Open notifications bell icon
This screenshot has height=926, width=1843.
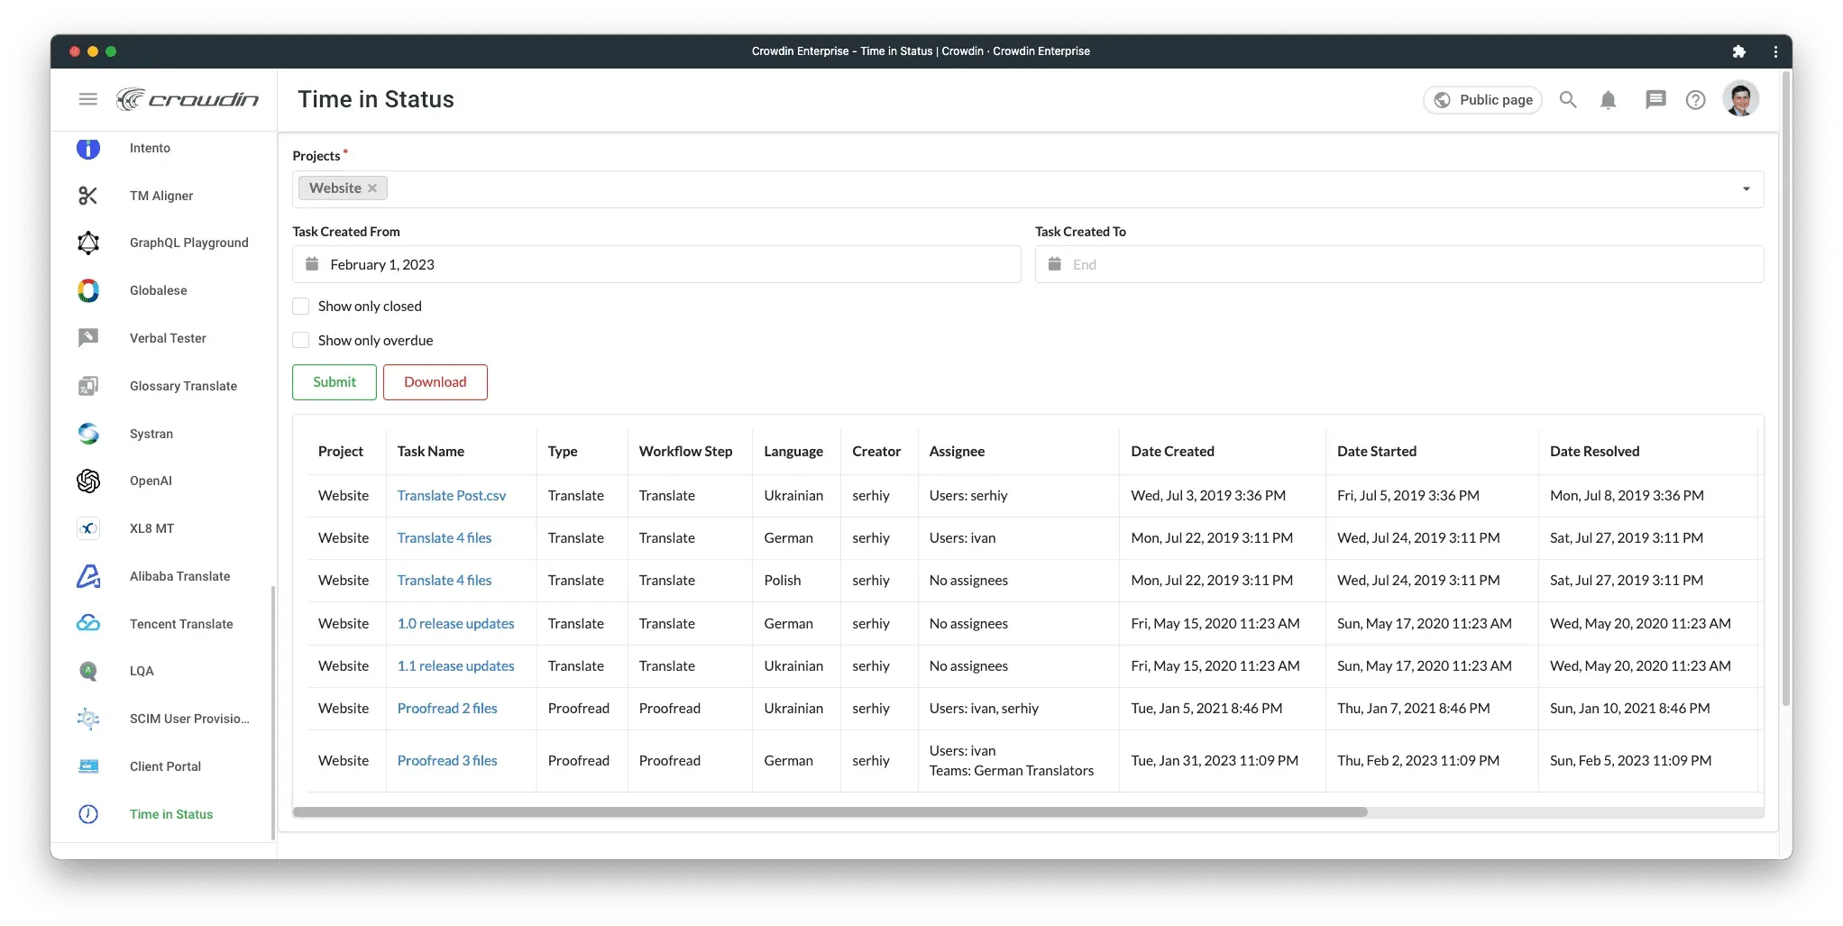tap(1608, 100)
